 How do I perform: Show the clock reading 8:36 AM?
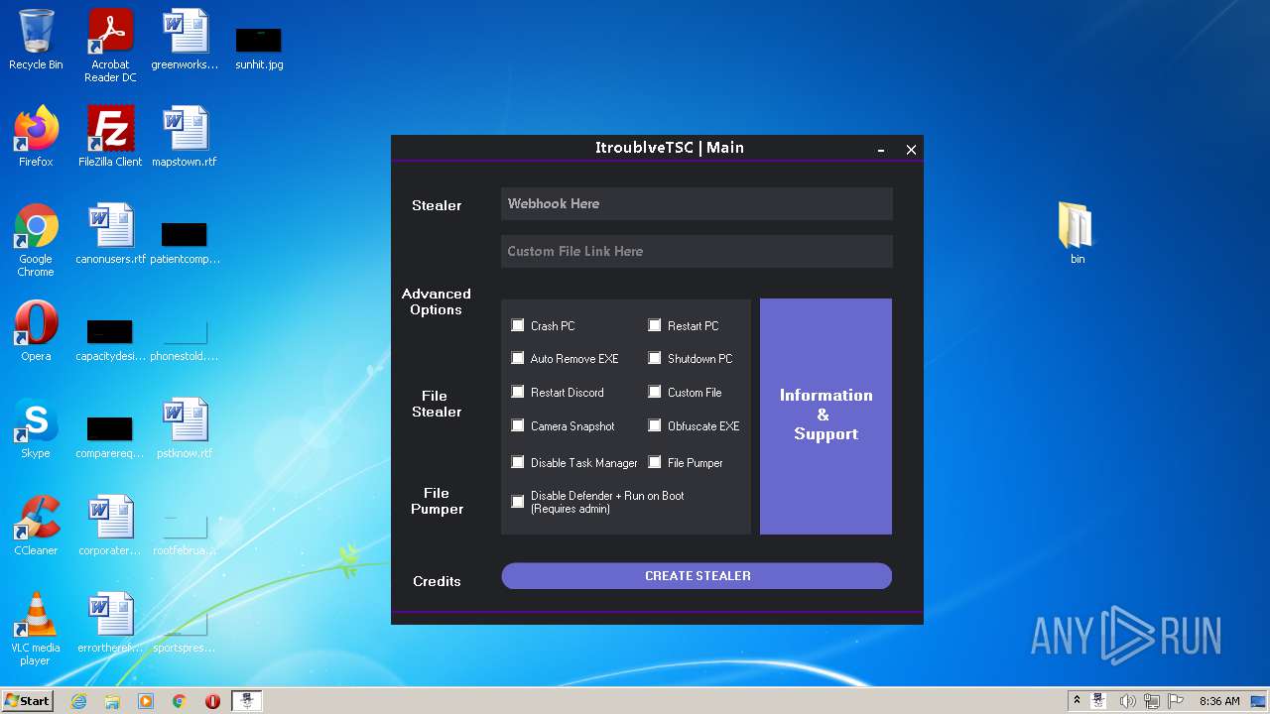tap(1219, 701)
